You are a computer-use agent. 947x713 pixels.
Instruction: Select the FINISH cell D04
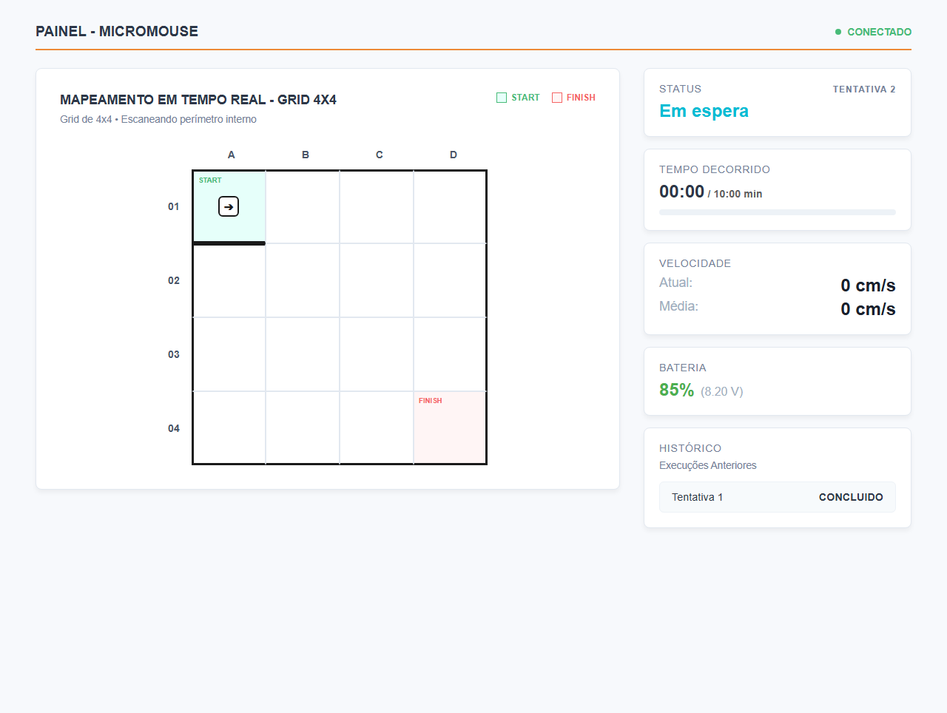pos(450,428)
